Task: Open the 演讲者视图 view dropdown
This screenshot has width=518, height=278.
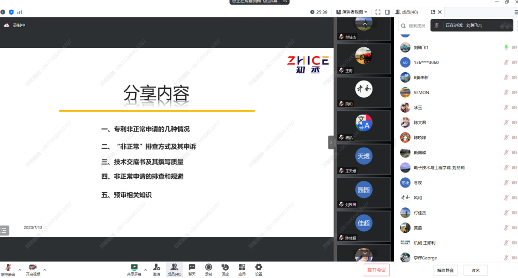Action: (352, 12)
